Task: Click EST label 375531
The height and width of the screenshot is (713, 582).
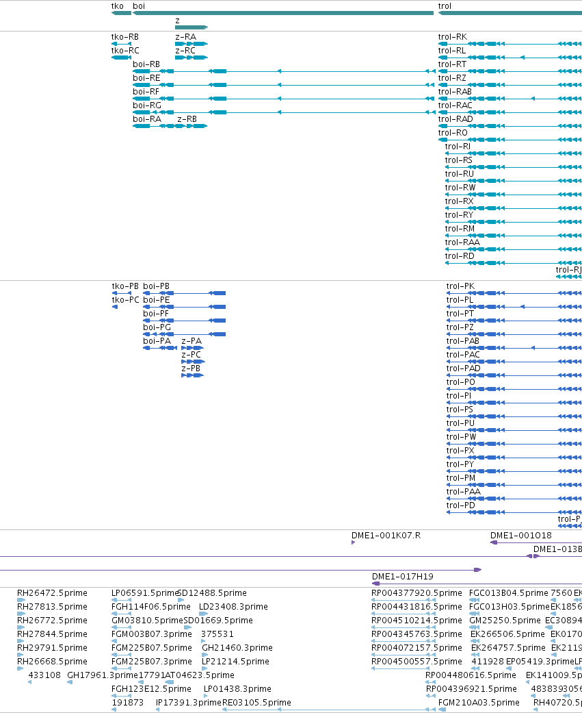Action: (217, 634)
